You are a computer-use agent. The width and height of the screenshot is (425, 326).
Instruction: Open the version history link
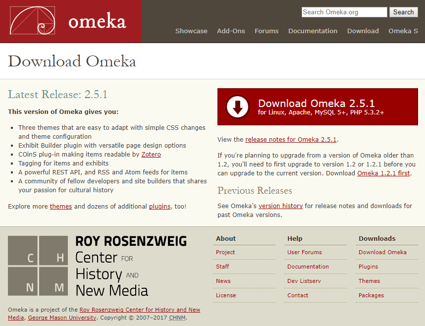[280, 206]
